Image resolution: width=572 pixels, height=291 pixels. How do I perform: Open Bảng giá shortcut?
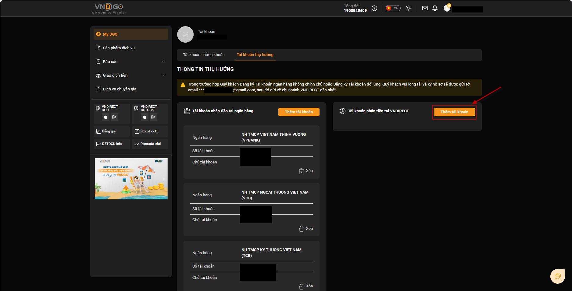112,131
